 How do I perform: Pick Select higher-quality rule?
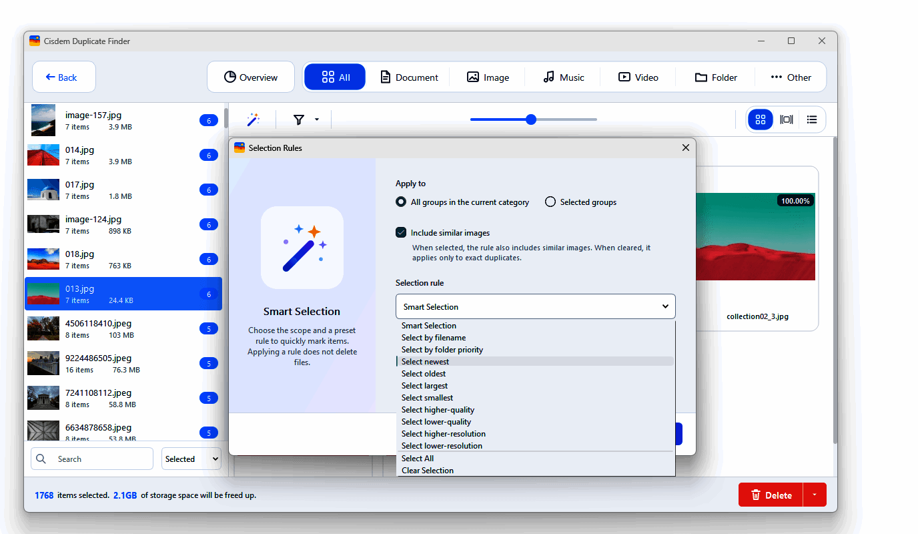535,410
